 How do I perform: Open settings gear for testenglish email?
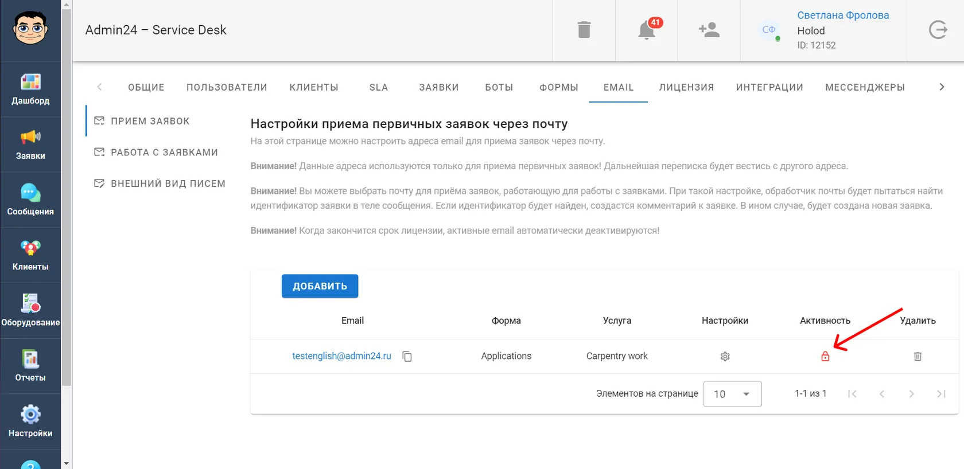[x=725, y=357]
